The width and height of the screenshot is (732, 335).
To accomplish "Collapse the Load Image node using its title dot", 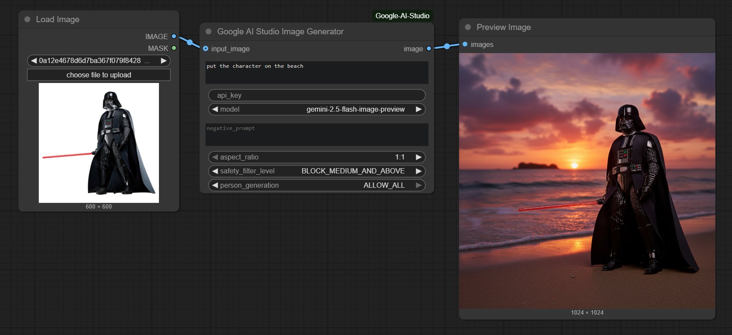I will click(27, 20).
